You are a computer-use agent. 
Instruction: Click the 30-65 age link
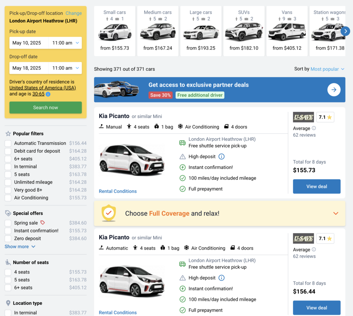(x=38, y=94)
